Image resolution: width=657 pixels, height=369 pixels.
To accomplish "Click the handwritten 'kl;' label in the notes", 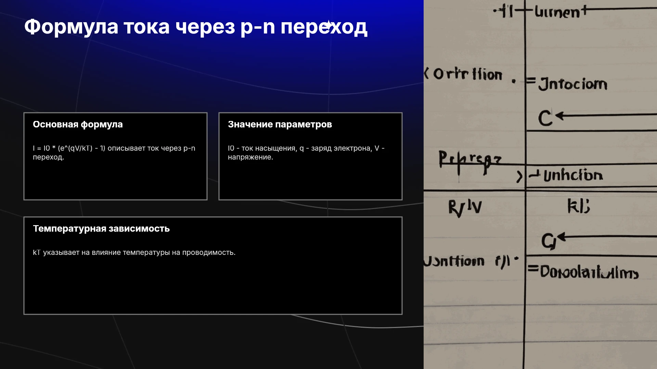I will tap(579, 206).
